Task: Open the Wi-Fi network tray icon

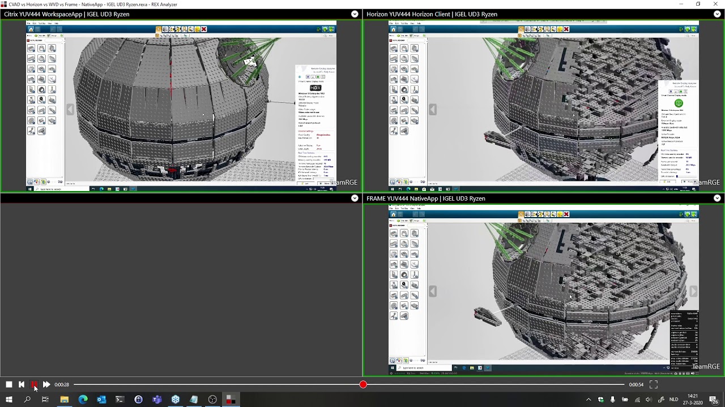Action: (x=637, y=400)
